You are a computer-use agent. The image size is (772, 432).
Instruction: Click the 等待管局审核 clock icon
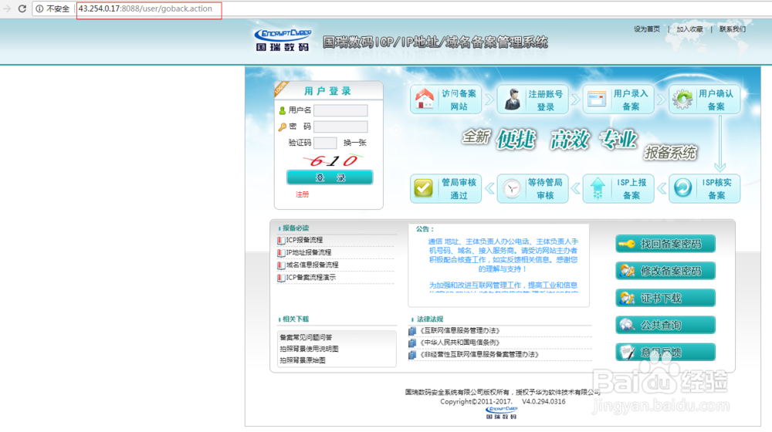512,188
